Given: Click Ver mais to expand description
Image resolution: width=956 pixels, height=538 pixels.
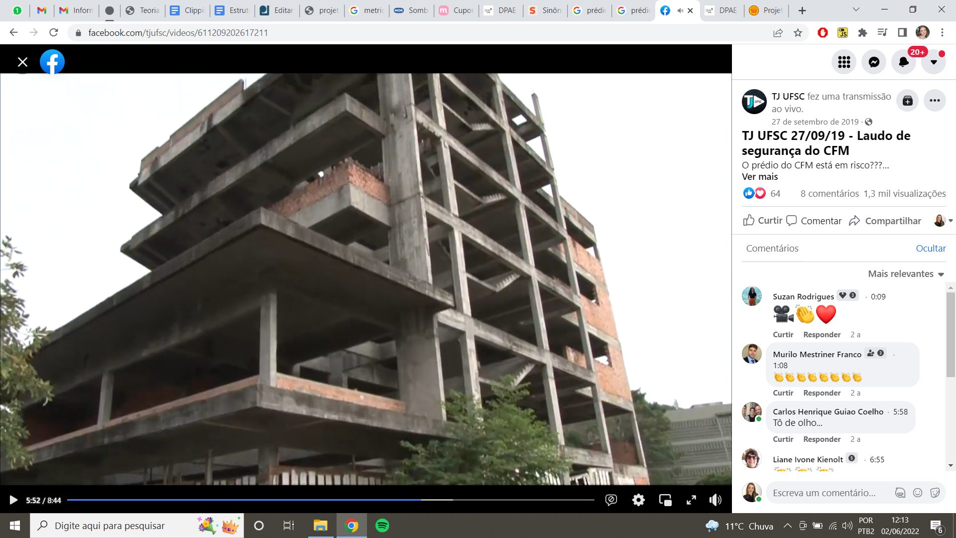Looking at the screenshot, I should [x=759, y=177].
